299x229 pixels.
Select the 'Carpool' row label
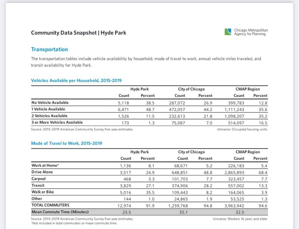point(39,179)
